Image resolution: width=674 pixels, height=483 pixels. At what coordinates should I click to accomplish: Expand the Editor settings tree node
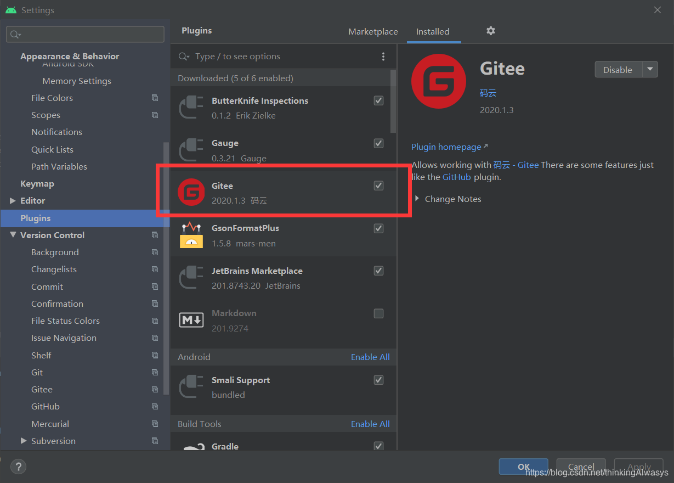(x=13, y=200)
